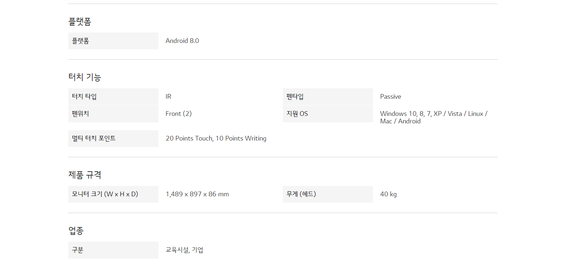Click the 40 kg weight value
The height and width of the screenshot is (261, 569).
pos(388,194)
